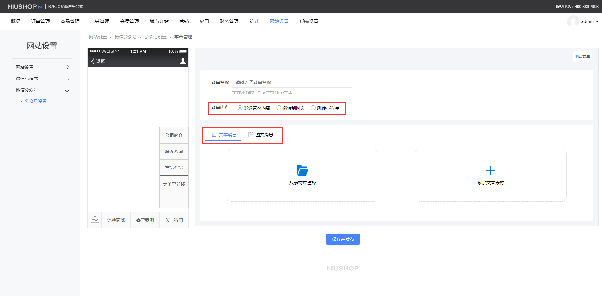602x296 pixels.
Task: Open 系统设置 in top navigation
Action: (309, 21)
